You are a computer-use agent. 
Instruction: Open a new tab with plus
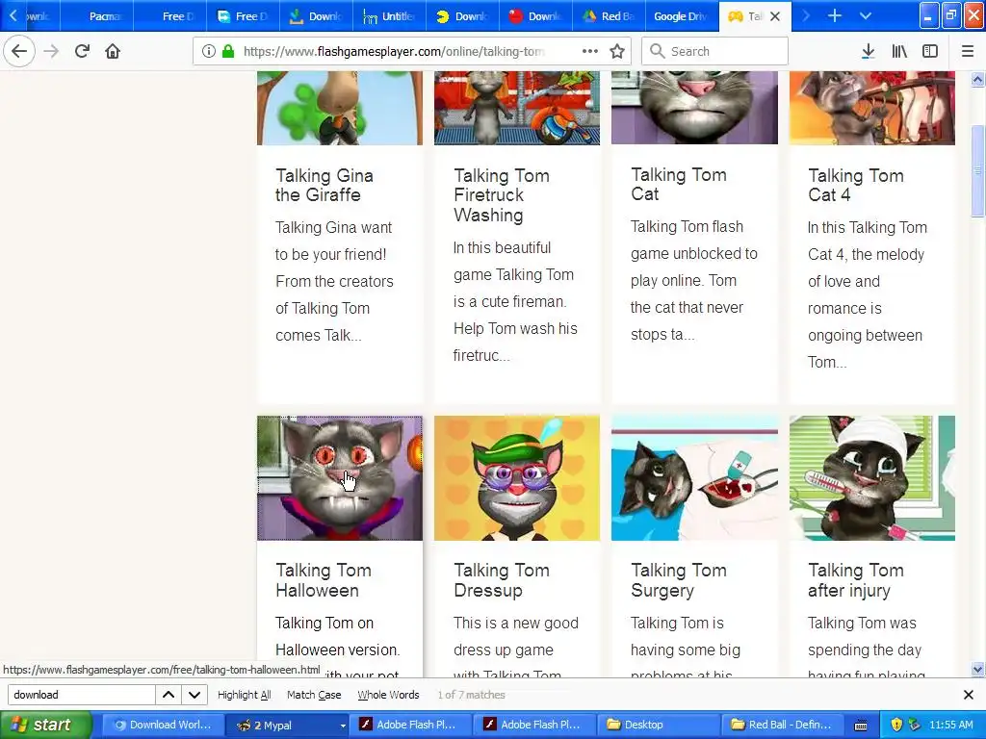(835, 16)
